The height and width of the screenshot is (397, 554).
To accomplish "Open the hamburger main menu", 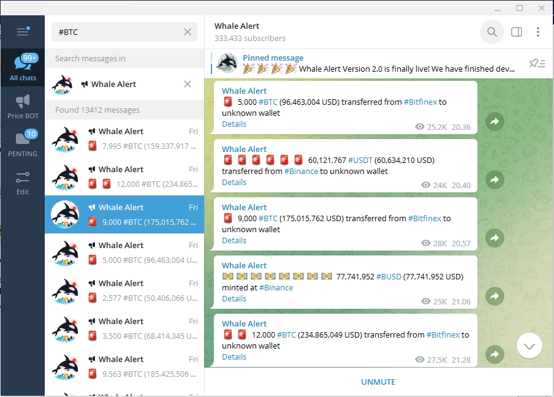I will point(23,32).
